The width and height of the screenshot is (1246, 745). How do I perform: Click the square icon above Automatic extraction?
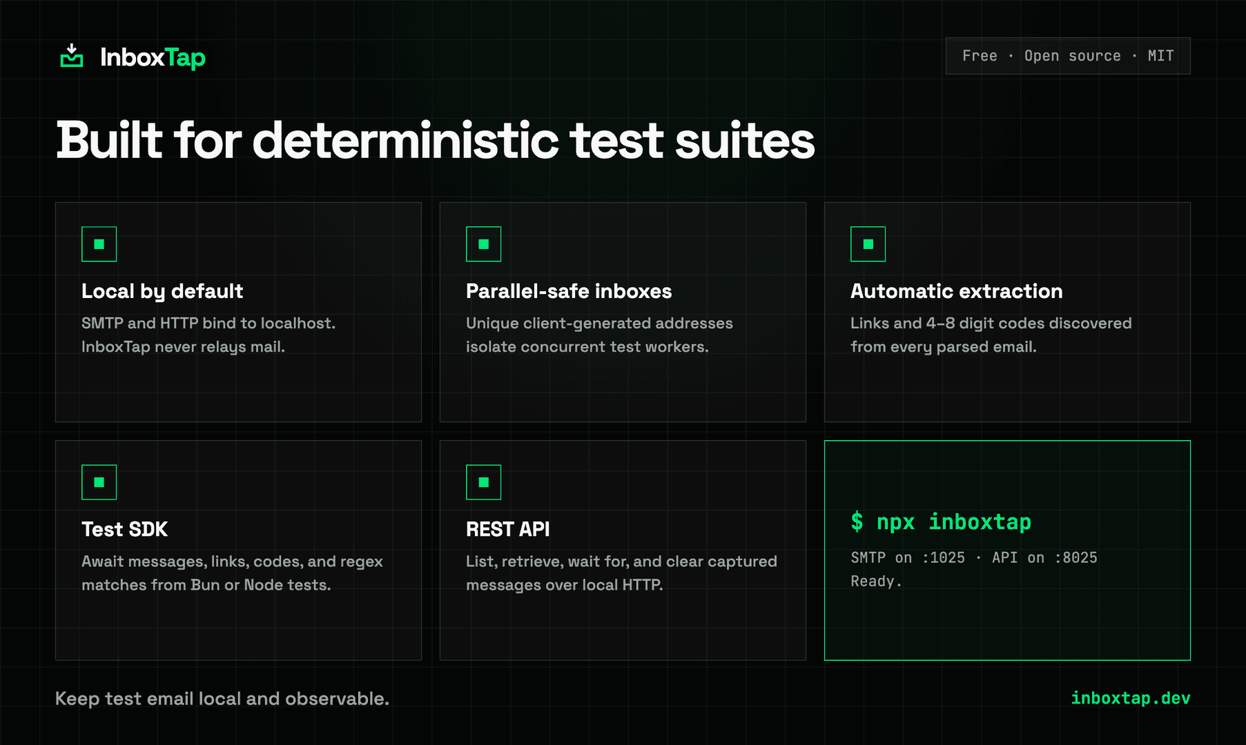(x=868, y=244)
